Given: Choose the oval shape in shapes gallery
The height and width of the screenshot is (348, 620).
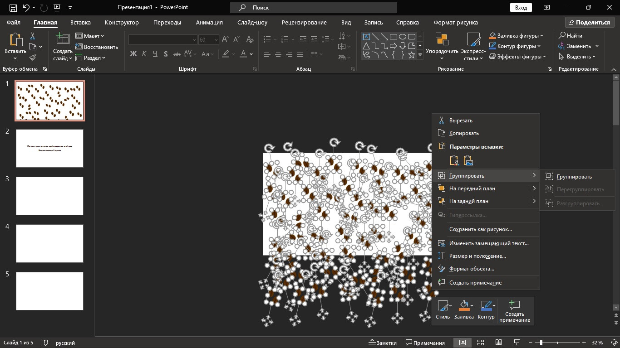Looking at the screenshot, I should (x=402, y=37).
